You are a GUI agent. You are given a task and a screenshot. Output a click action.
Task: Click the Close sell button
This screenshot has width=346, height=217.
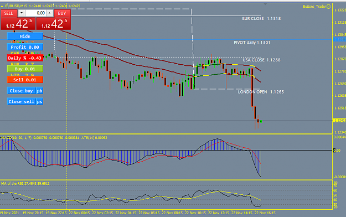21,101
